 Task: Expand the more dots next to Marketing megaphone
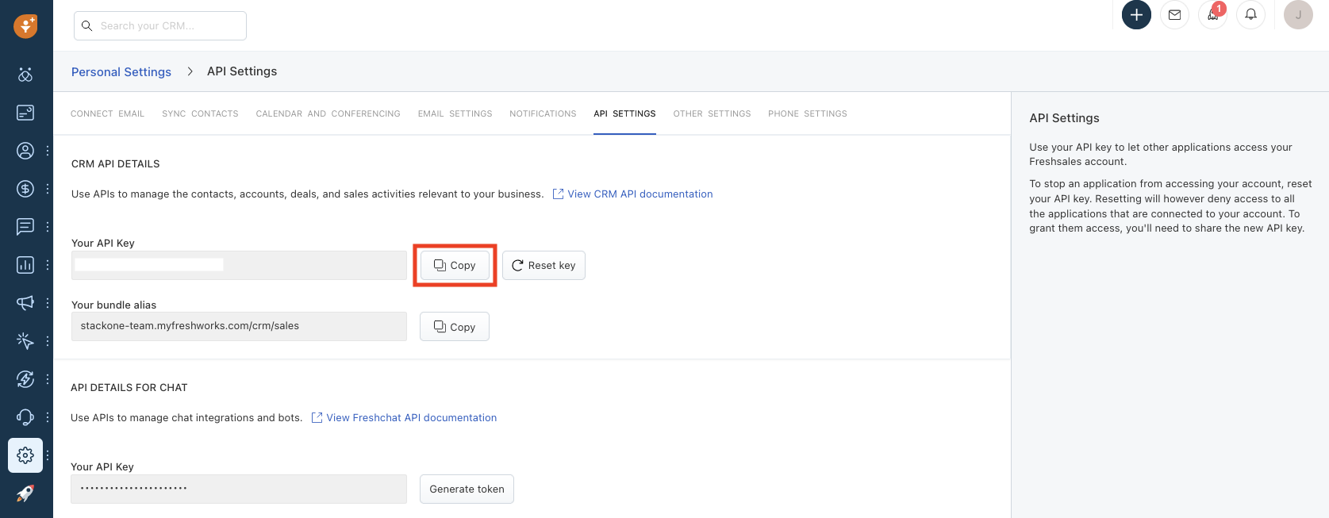(x=48, y=303)
